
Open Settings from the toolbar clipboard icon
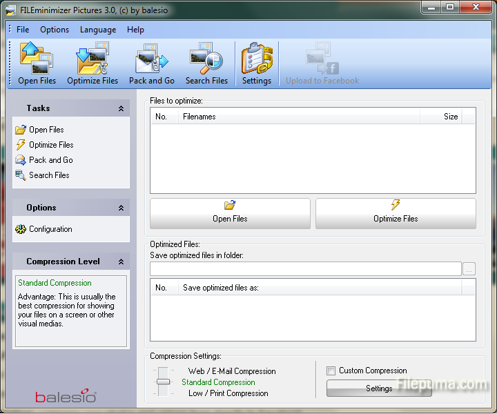(256, 63)
